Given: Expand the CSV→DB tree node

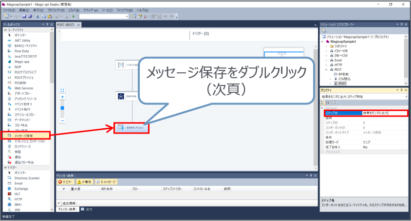Looking at the screenshot, I should tap(327, 50).
